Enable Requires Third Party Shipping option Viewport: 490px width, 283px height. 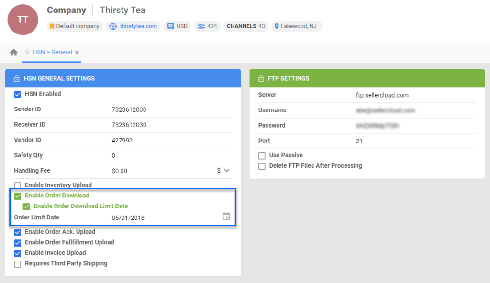(18, 263)
